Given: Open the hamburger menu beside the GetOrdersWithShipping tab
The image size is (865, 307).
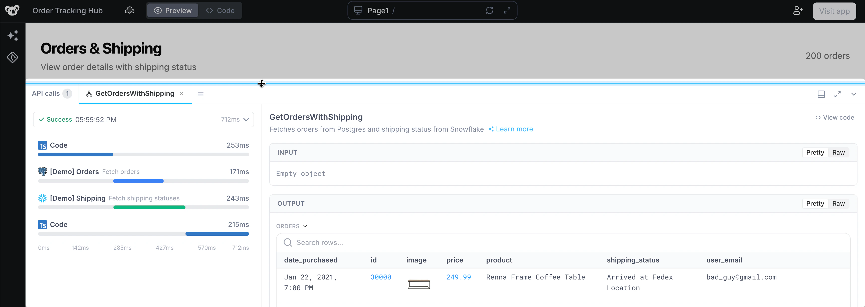Looking at the screenshot, I should pos(200,94).
